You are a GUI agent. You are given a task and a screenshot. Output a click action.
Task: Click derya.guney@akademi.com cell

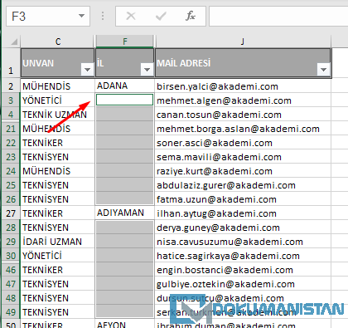point(243,228)
